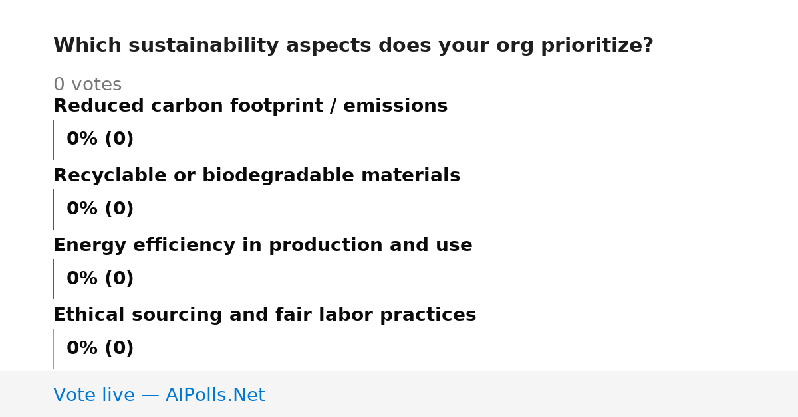Click the 0% (0) result under Energy efficiency
The image size is (798, 417).
[x=100, y=279]
